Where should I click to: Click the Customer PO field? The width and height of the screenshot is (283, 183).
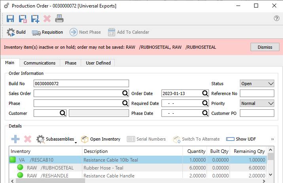tap(257, 113)
